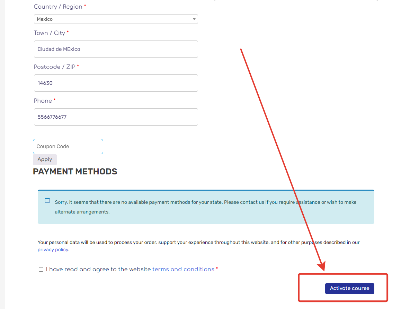Open the terms and conditions link
401x309 pixels.
183,269
